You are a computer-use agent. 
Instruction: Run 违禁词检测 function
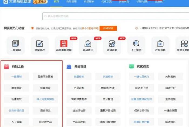tap(79, 111)
